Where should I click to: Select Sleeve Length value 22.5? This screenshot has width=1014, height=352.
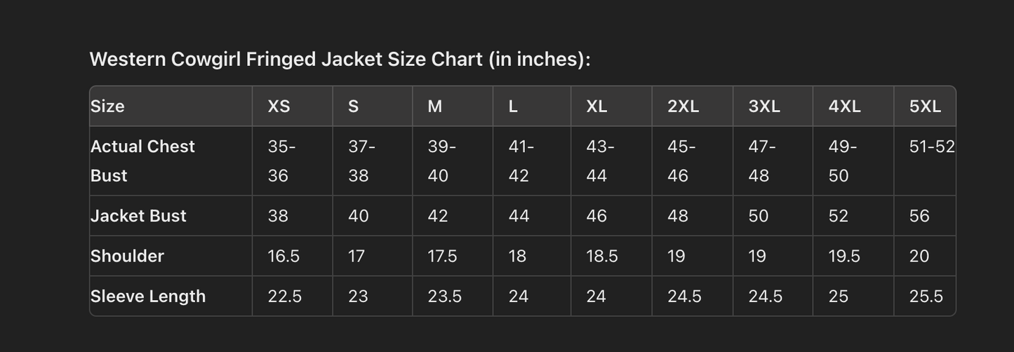pos(284,297)
